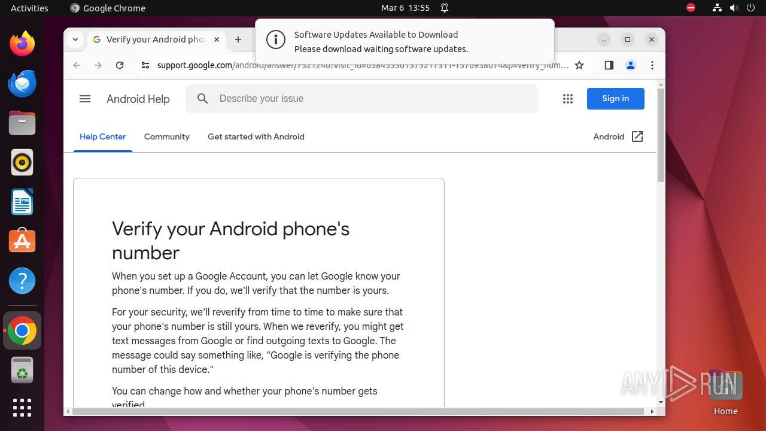Close the Verify your Android phone tab
The width and height of the screenshot is (766, 431).
pos(217,40)
